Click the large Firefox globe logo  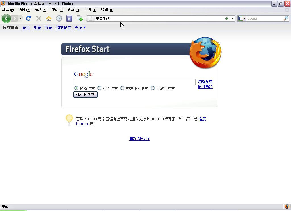(x=205, y=53)
